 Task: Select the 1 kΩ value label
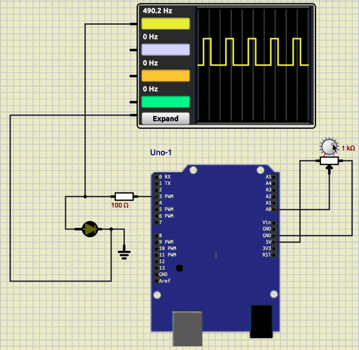pyautogui.click(x=348, y=148)
